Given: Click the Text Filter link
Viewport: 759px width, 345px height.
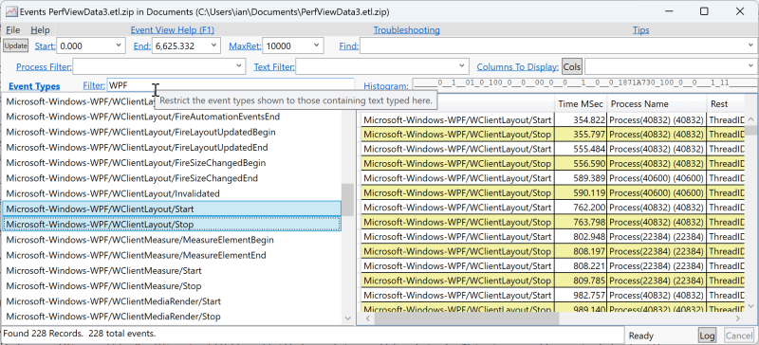Looking at the screenshot, I should coord(274,66).
